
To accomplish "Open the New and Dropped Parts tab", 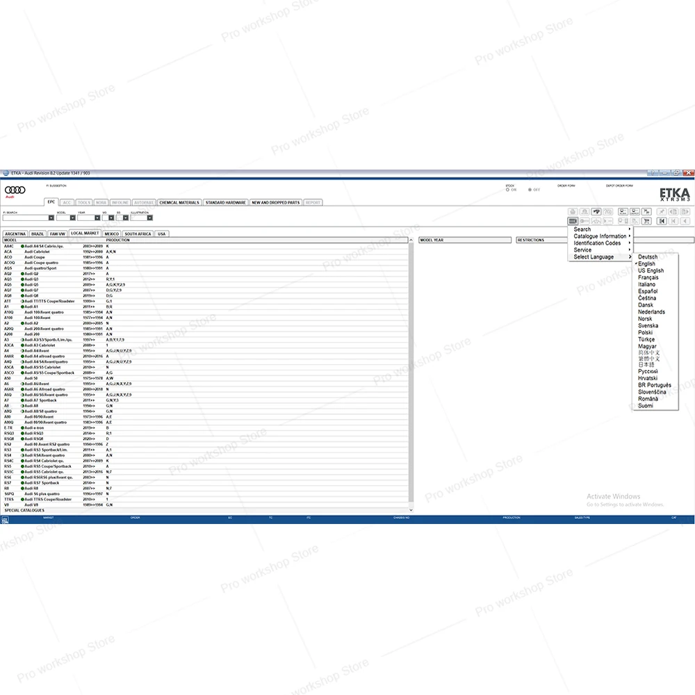I will (276, 202).
